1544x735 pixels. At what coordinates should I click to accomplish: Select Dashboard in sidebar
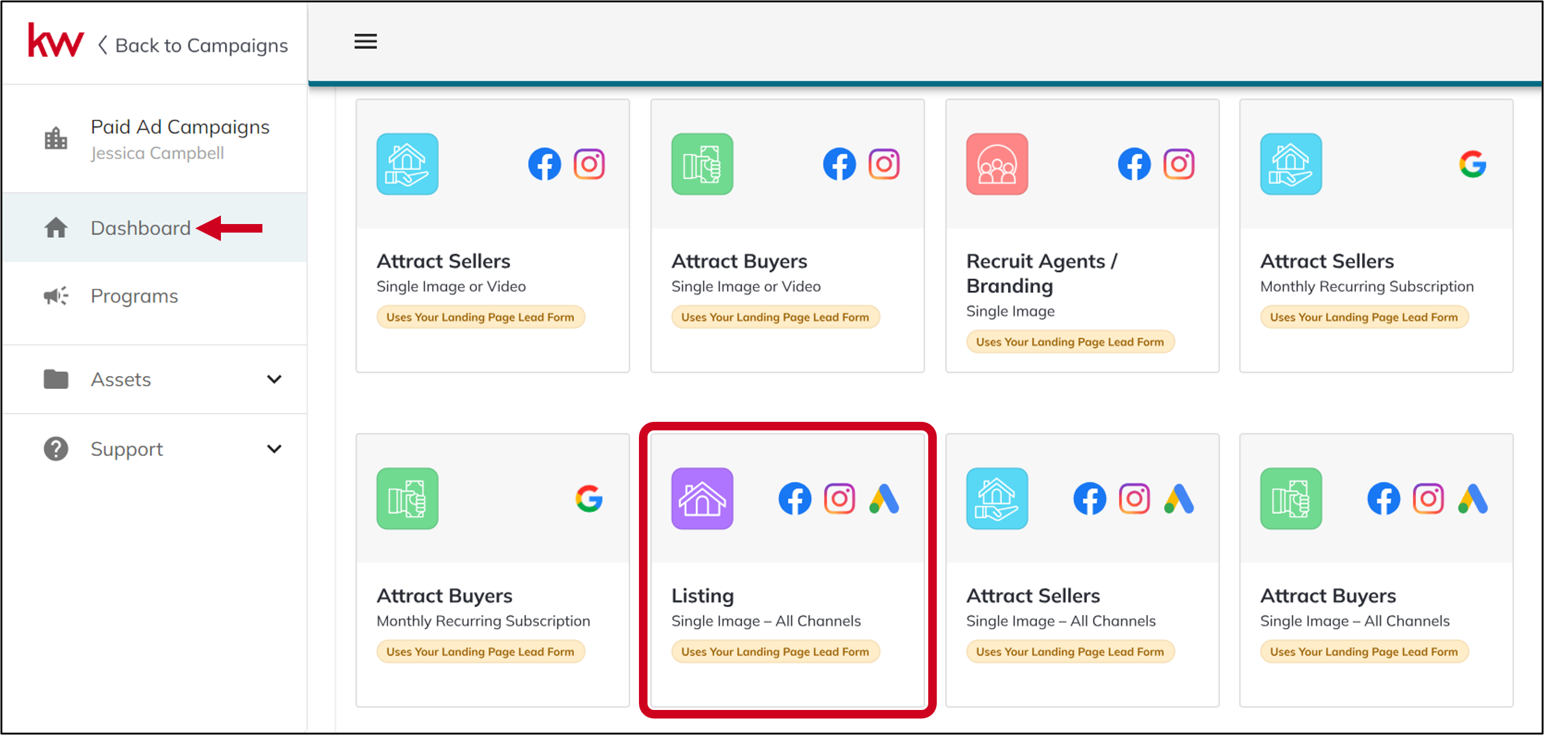pos(154,228)
